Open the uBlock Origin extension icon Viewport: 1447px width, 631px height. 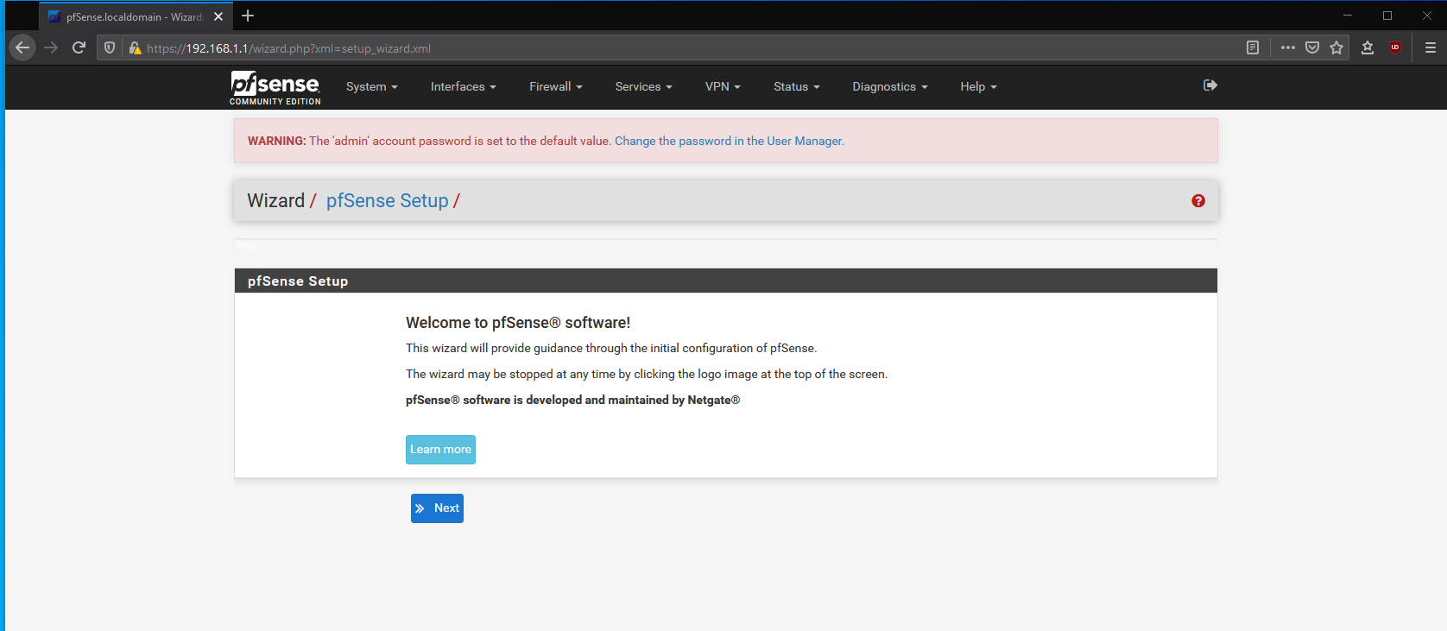click(1395, 47)
